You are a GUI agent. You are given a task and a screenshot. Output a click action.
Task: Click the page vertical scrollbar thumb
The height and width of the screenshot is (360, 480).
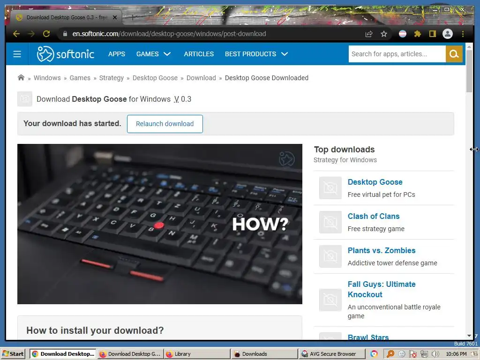pyautogui.click(x=469, y=71)
